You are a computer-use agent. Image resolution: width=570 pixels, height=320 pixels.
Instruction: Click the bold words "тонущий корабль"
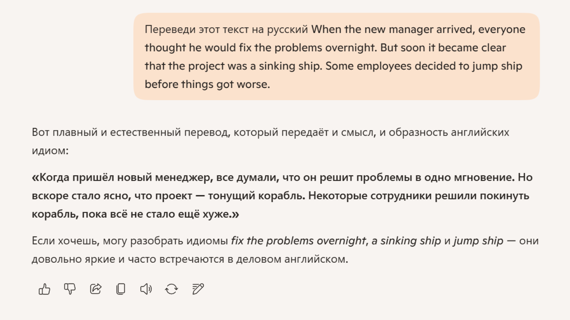(x=256, y=196)
